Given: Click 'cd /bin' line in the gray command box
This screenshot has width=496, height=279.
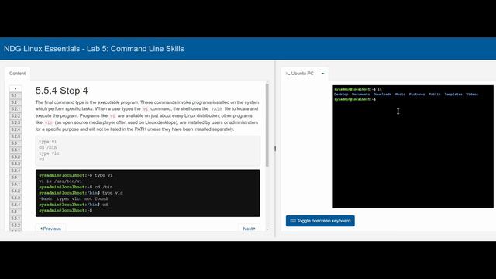Looking at the screenshot, I should (x=48, y=147).
